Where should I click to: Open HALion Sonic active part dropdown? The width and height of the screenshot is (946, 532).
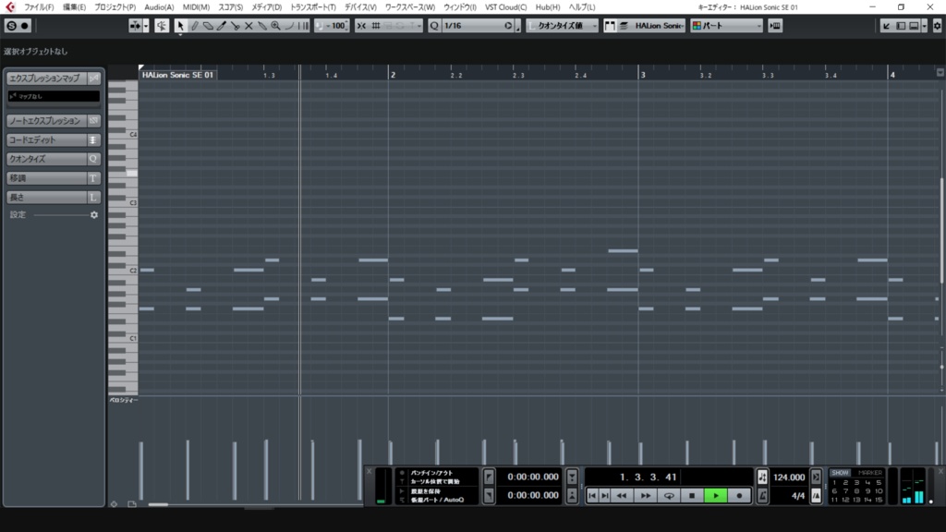(658, 26)
